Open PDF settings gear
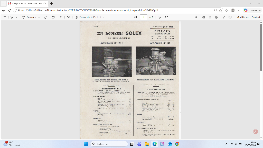Screen dimensions: 263x148 (x=230, y=17)
